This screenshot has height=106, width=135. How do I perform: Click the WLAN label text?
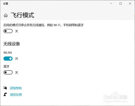pyautogui.click(x=8, y=53)
